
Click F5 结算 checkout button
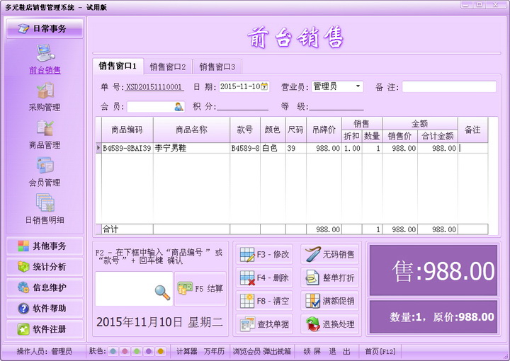coord(200,289)
